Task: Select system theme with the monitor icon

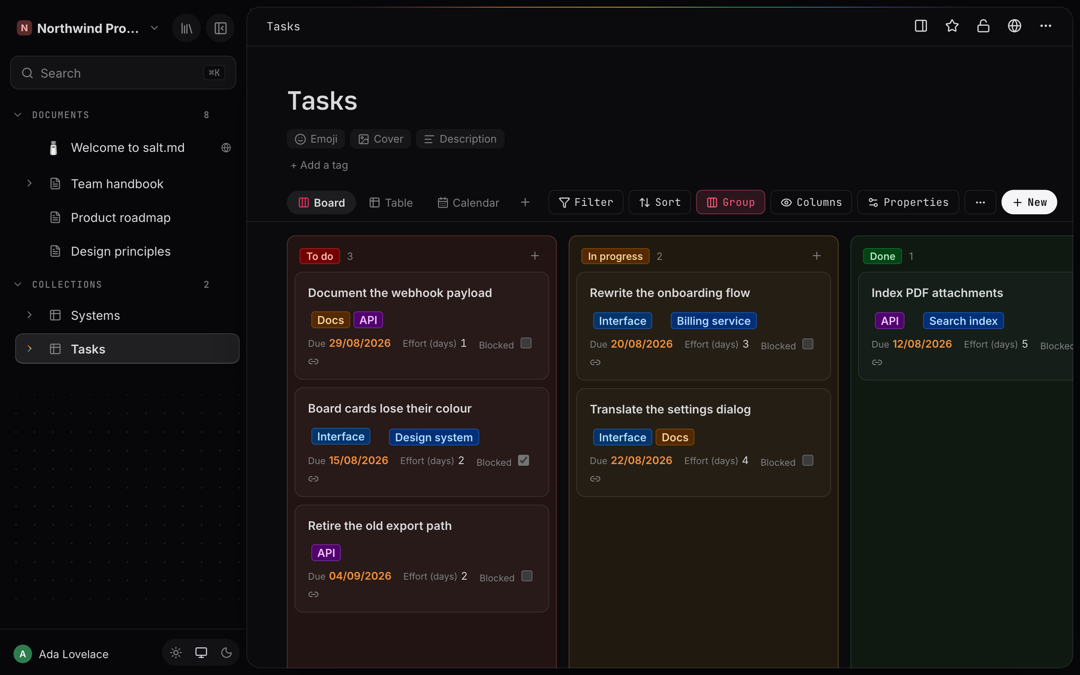Action: point(201,652)
